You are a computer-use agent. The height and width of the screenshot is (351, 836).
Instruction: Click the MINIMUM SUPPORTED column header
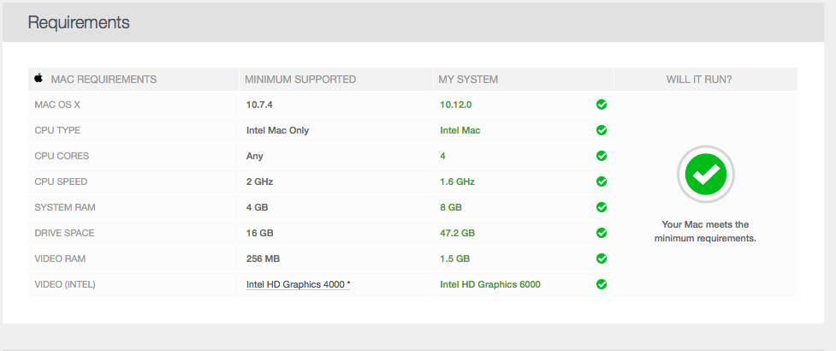click(300, 80)
